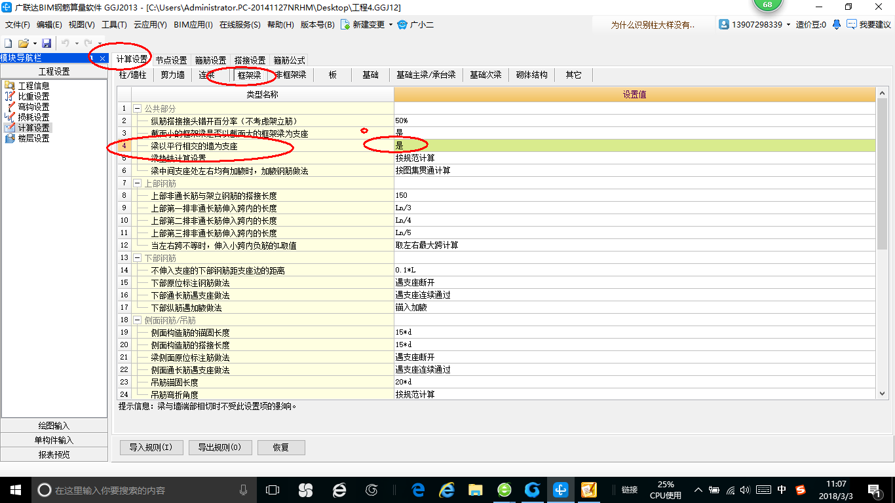Open 弯钩设置 in navigation panel
The height and width of the screenshot is (503, 895).
33,107
